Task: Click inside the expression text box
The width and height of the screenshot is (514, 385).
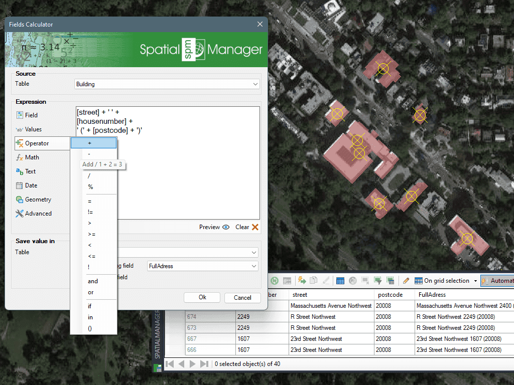Action: (168, 163)
